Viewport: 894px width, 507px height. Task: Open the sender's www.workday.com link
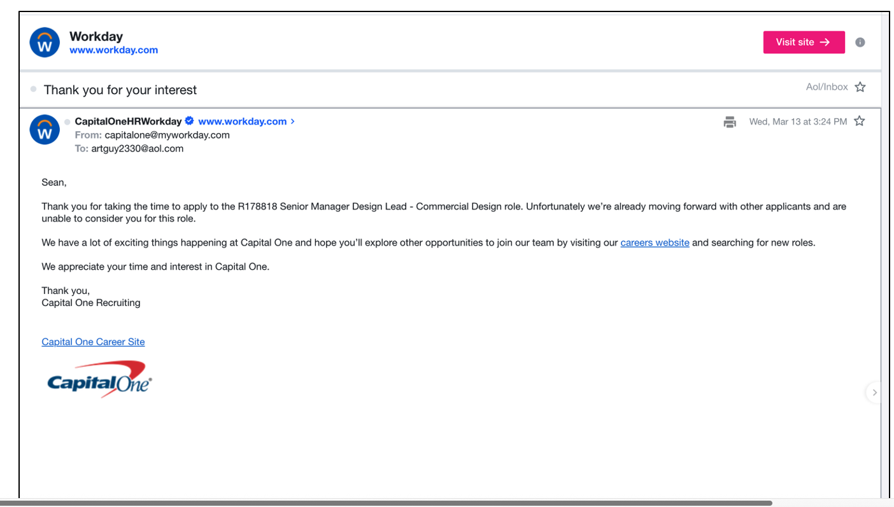[243, 122]
